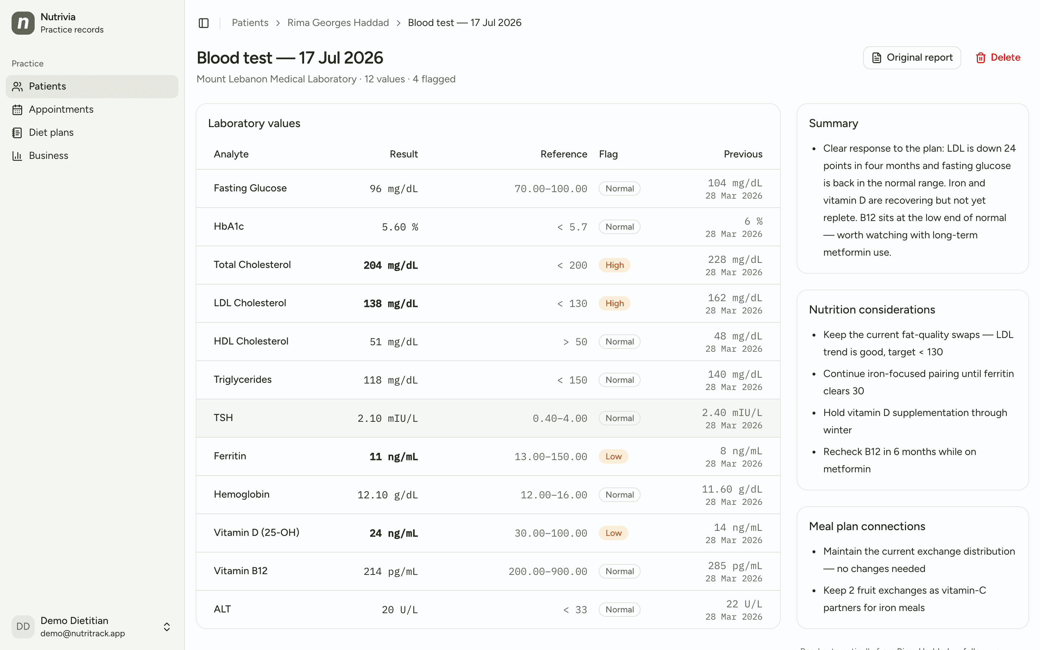Click Keep 2 fruit exchanges bullet
Image resolution: width=1040 pixels, height=650 pixels.
[x=905, y=599]
